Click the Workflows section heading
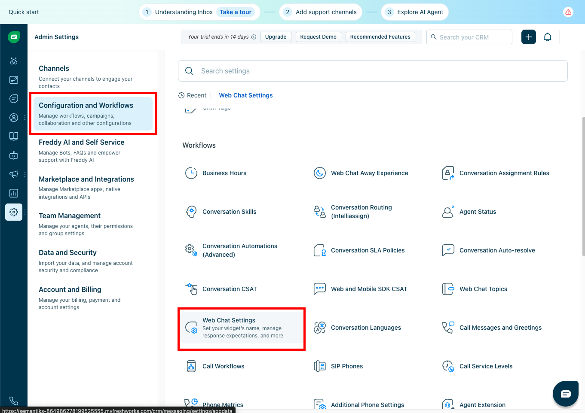This screenshot has width=585, height=413. pyautogui.click(x=199, y=145)
